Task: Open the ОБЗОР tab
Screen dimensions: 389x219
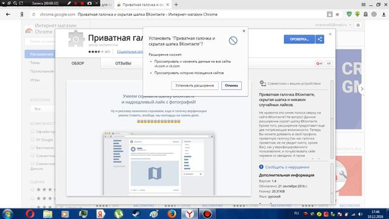Action: (78, 63)
